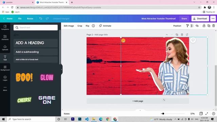Open the Logos sidebar panel
The width and height of the screenshot is (217, 122).
coord(5,78)
